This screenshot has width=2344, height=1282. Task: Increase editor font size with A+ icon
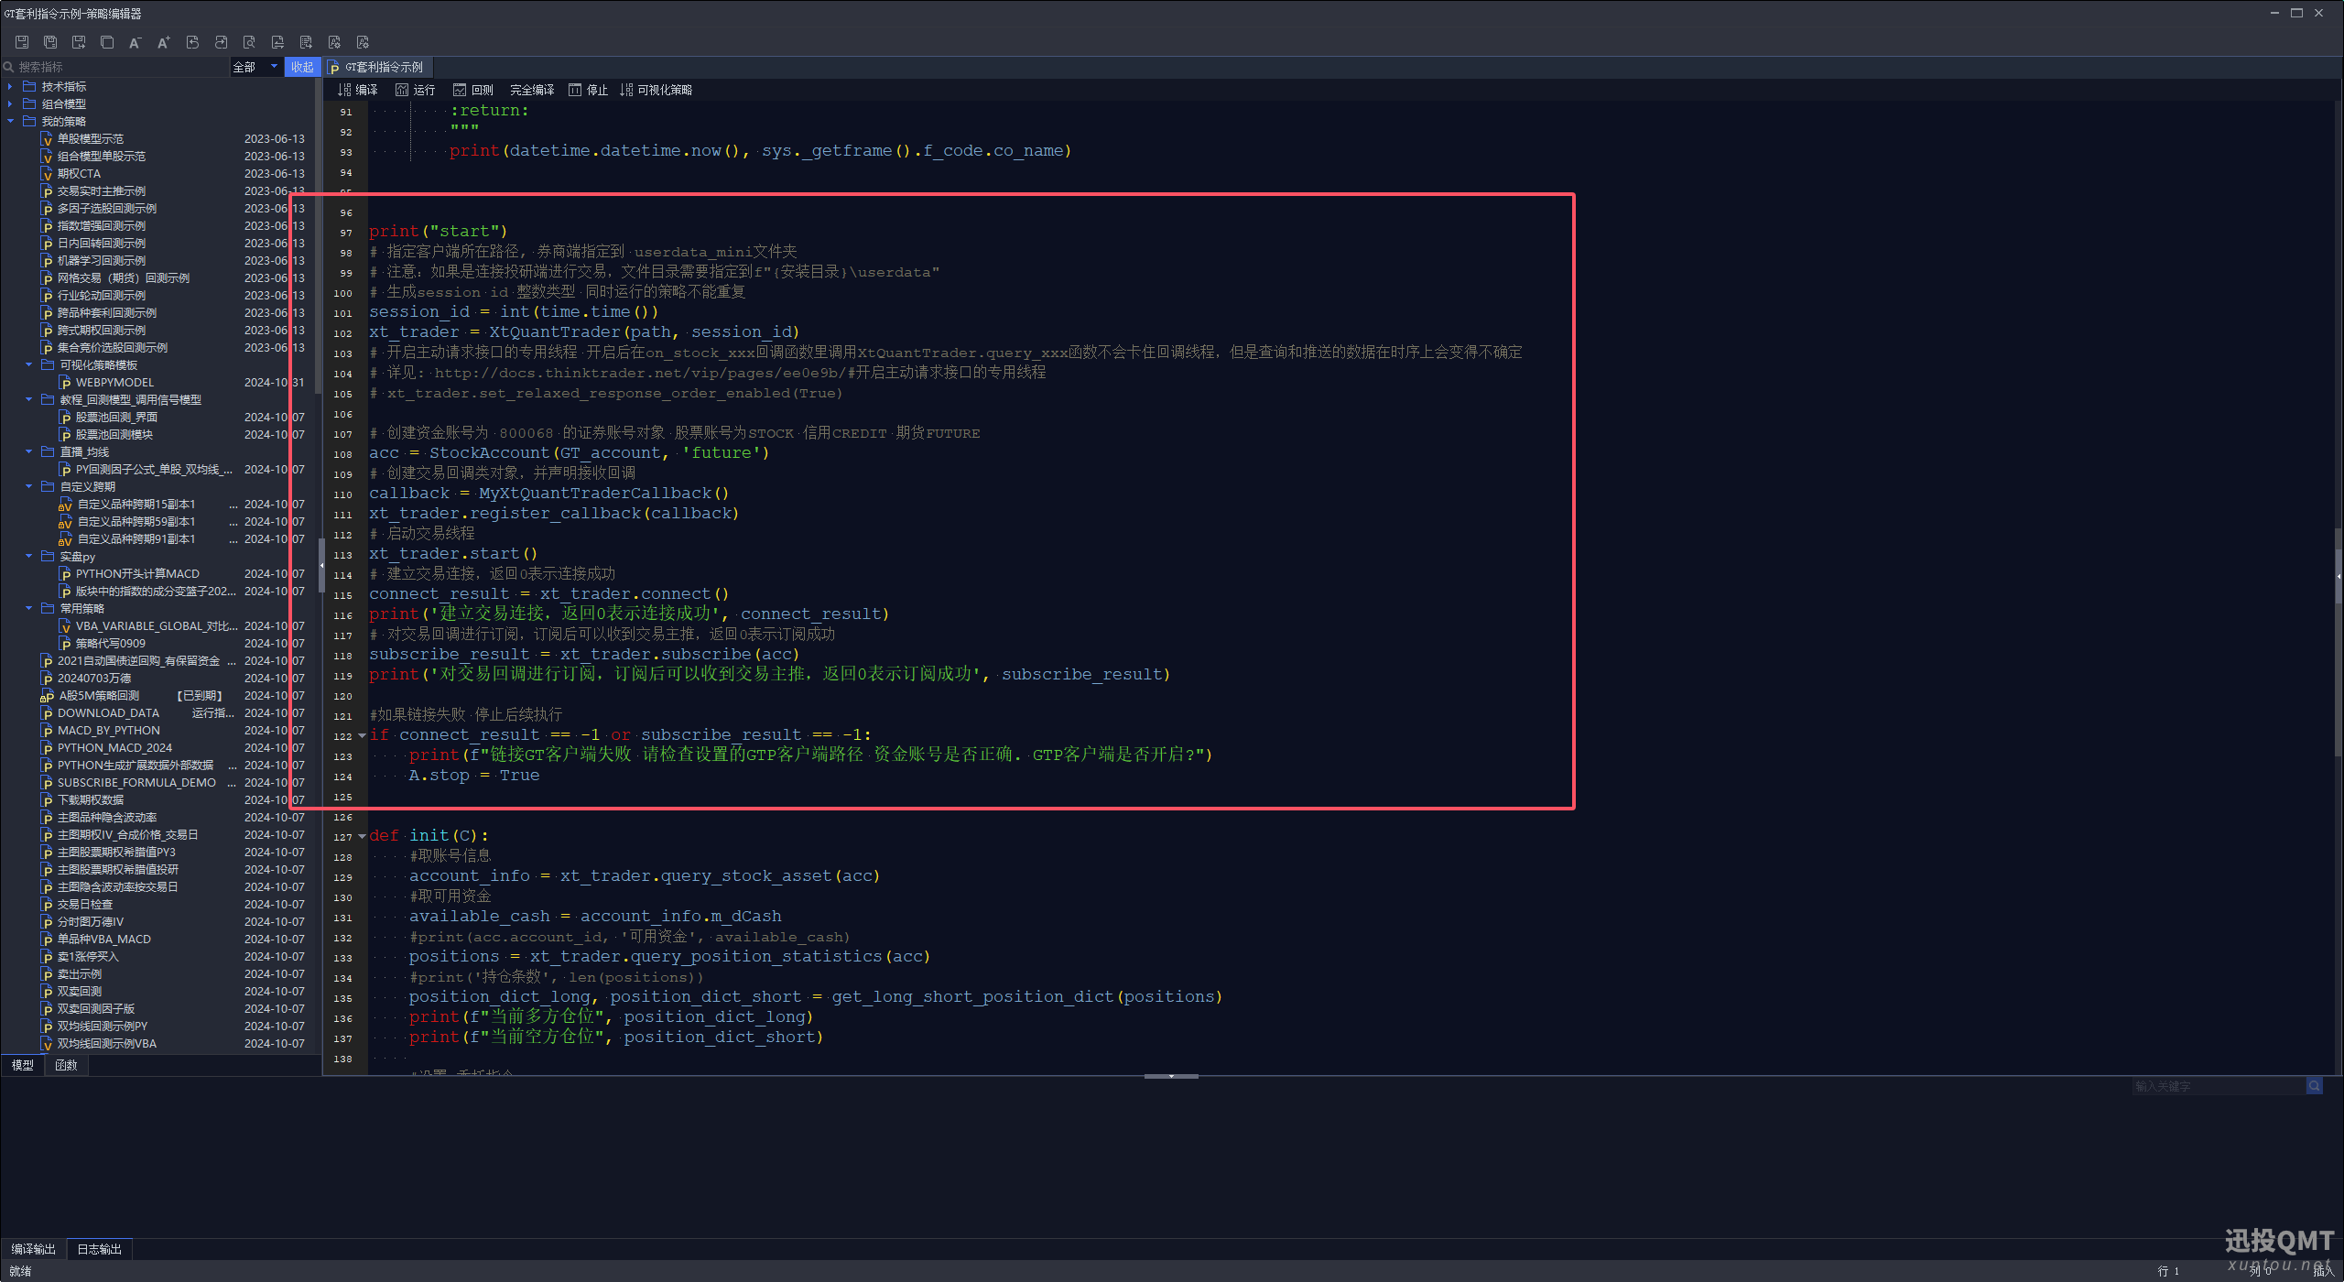(164, 42)
